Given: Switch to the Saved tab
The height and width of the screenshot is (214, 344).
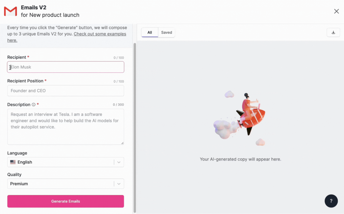Looking at the screenshot, I should [166, 32].
